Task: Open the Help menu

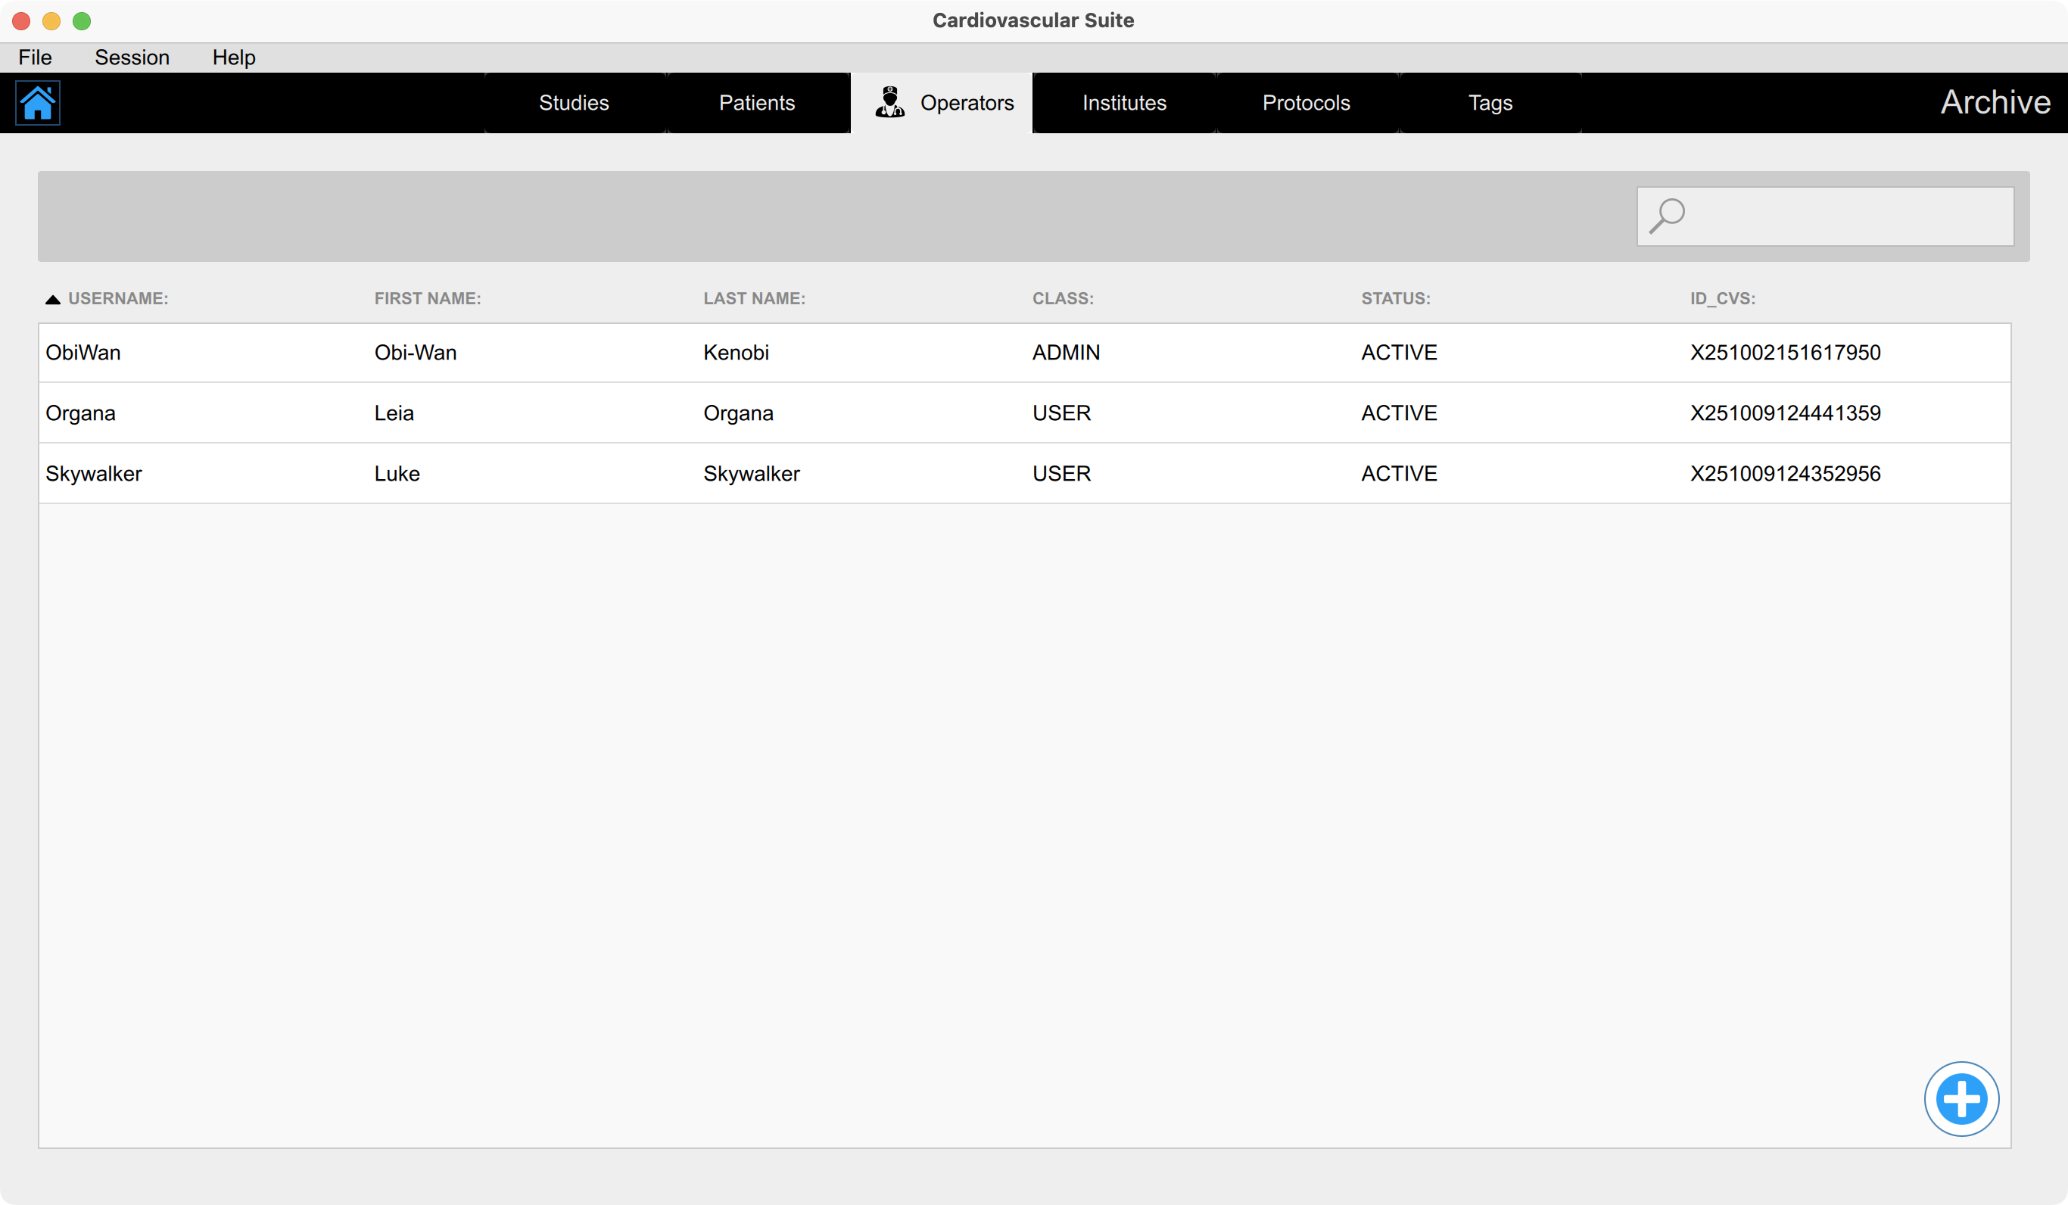Action: (233, 57)
